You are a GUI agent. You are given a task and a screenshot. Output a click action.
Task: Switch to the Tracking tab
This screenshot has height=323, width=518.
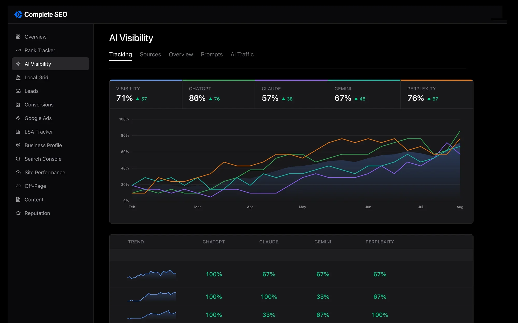120,55
